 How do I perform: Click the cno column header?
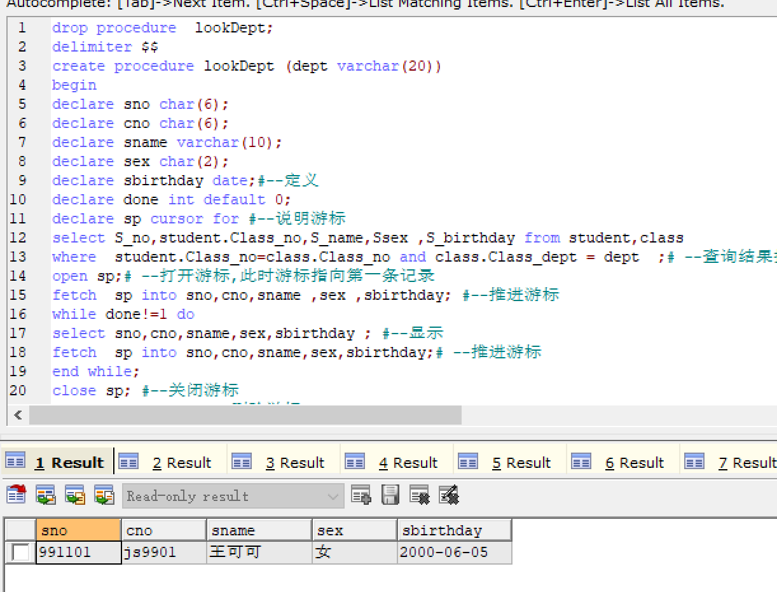coord(164,530)
